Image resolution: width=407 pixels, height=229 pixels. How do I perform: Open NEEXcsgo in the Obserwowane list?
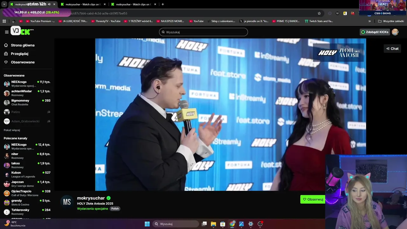coord(27,84)
